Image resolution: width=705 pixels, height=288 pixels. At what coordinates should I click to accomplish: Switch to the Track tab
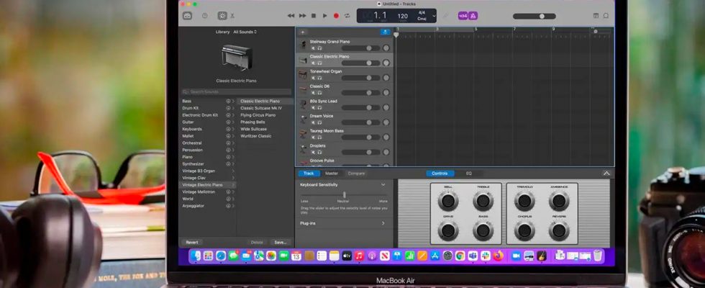click(309, 174)
